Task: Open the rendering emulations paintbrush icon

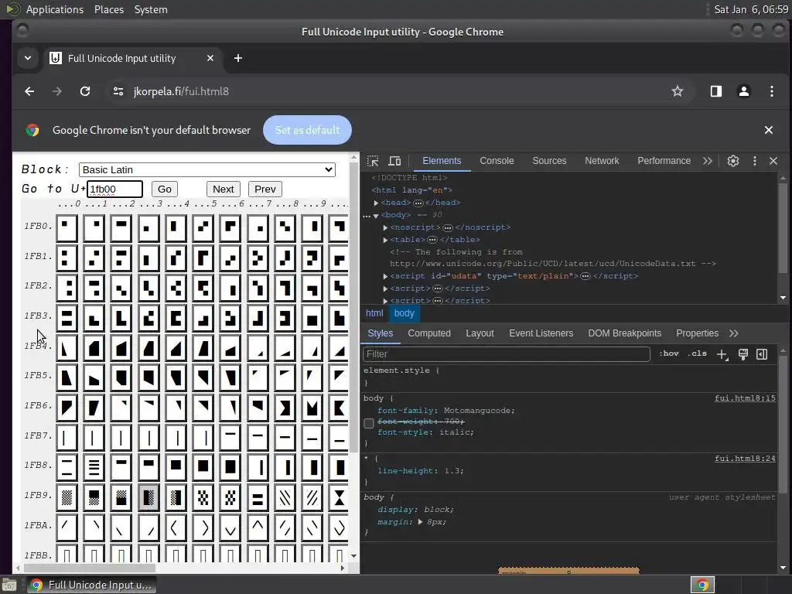Action: coord(743,354)
